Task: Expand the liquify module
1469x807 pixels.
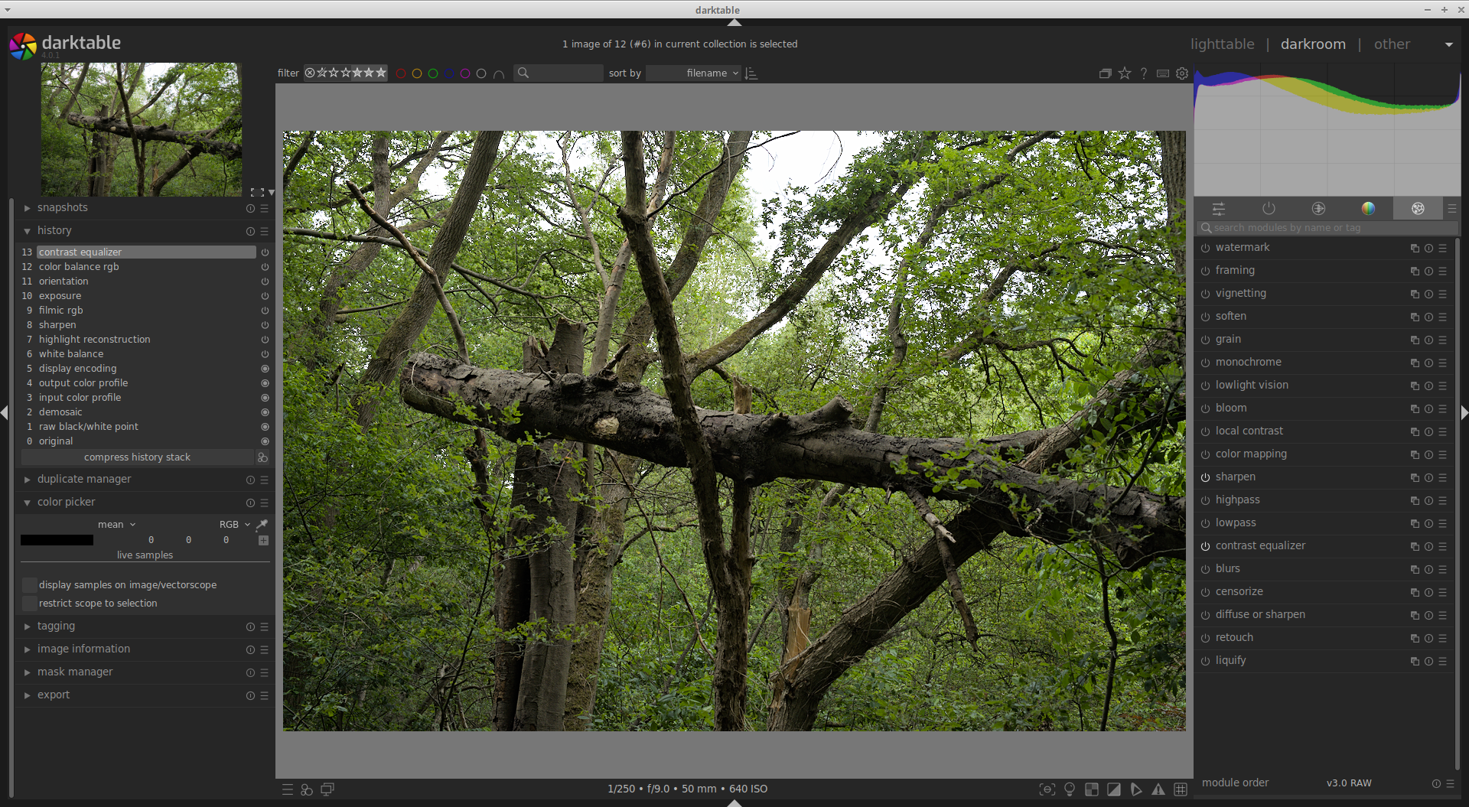Action: (x=1230, y=661)
